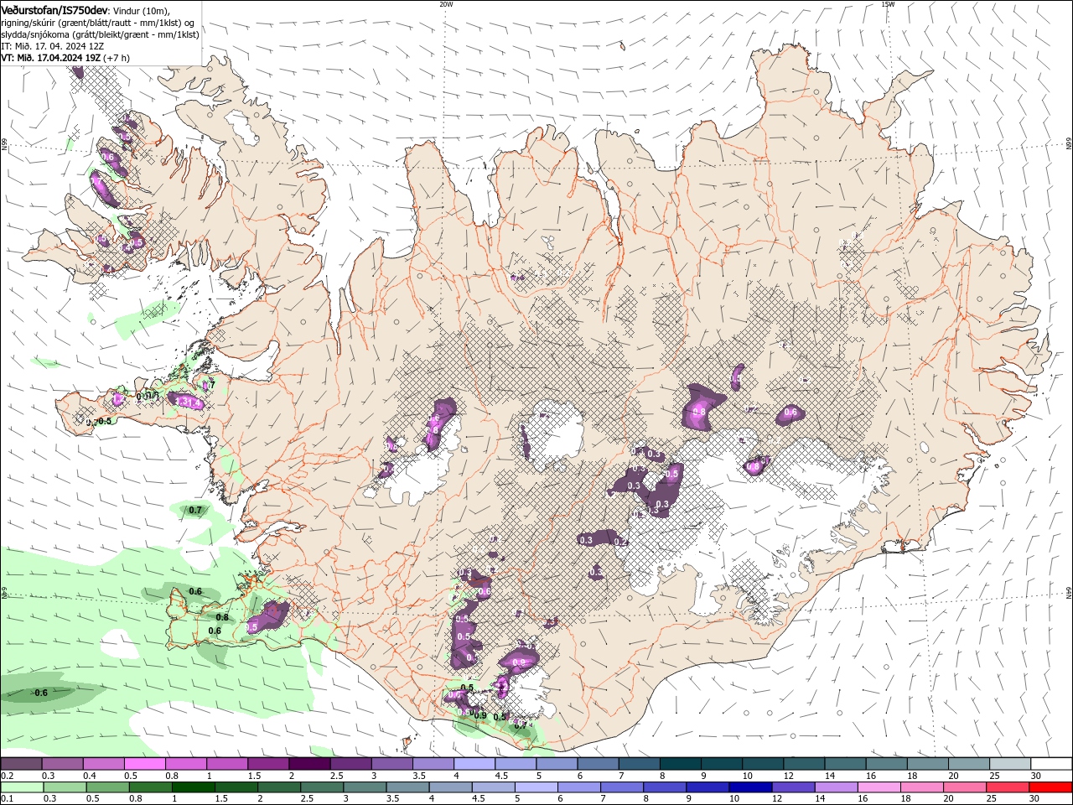Click the 10 swatch in the top legend row
The width and height of the screenshot is (1073, 805).
point(763,764)
